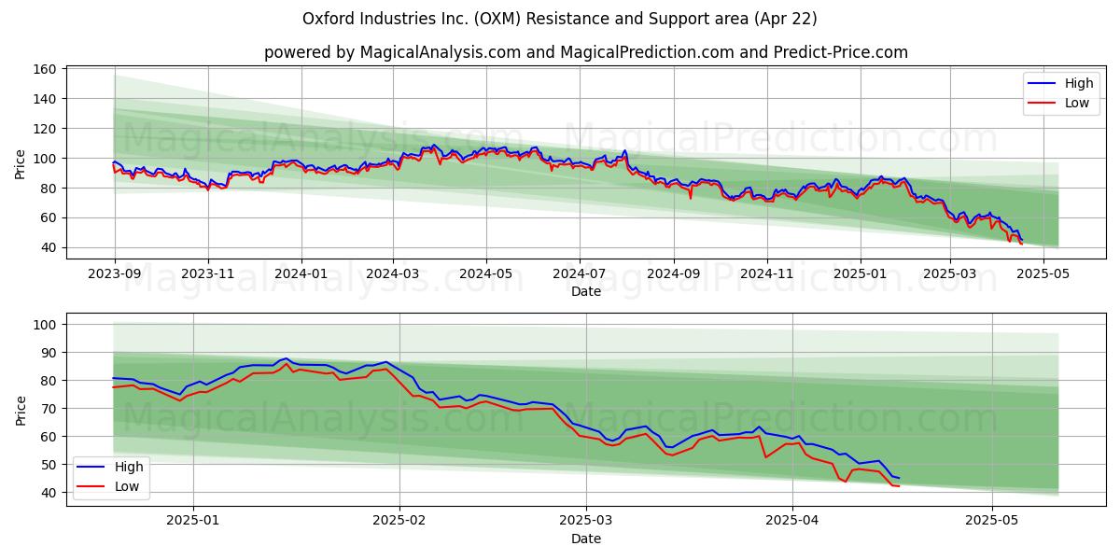Click the '120' price tick in top chart
This screenshot has height=560, width=1120.
(x=47, y=129)
